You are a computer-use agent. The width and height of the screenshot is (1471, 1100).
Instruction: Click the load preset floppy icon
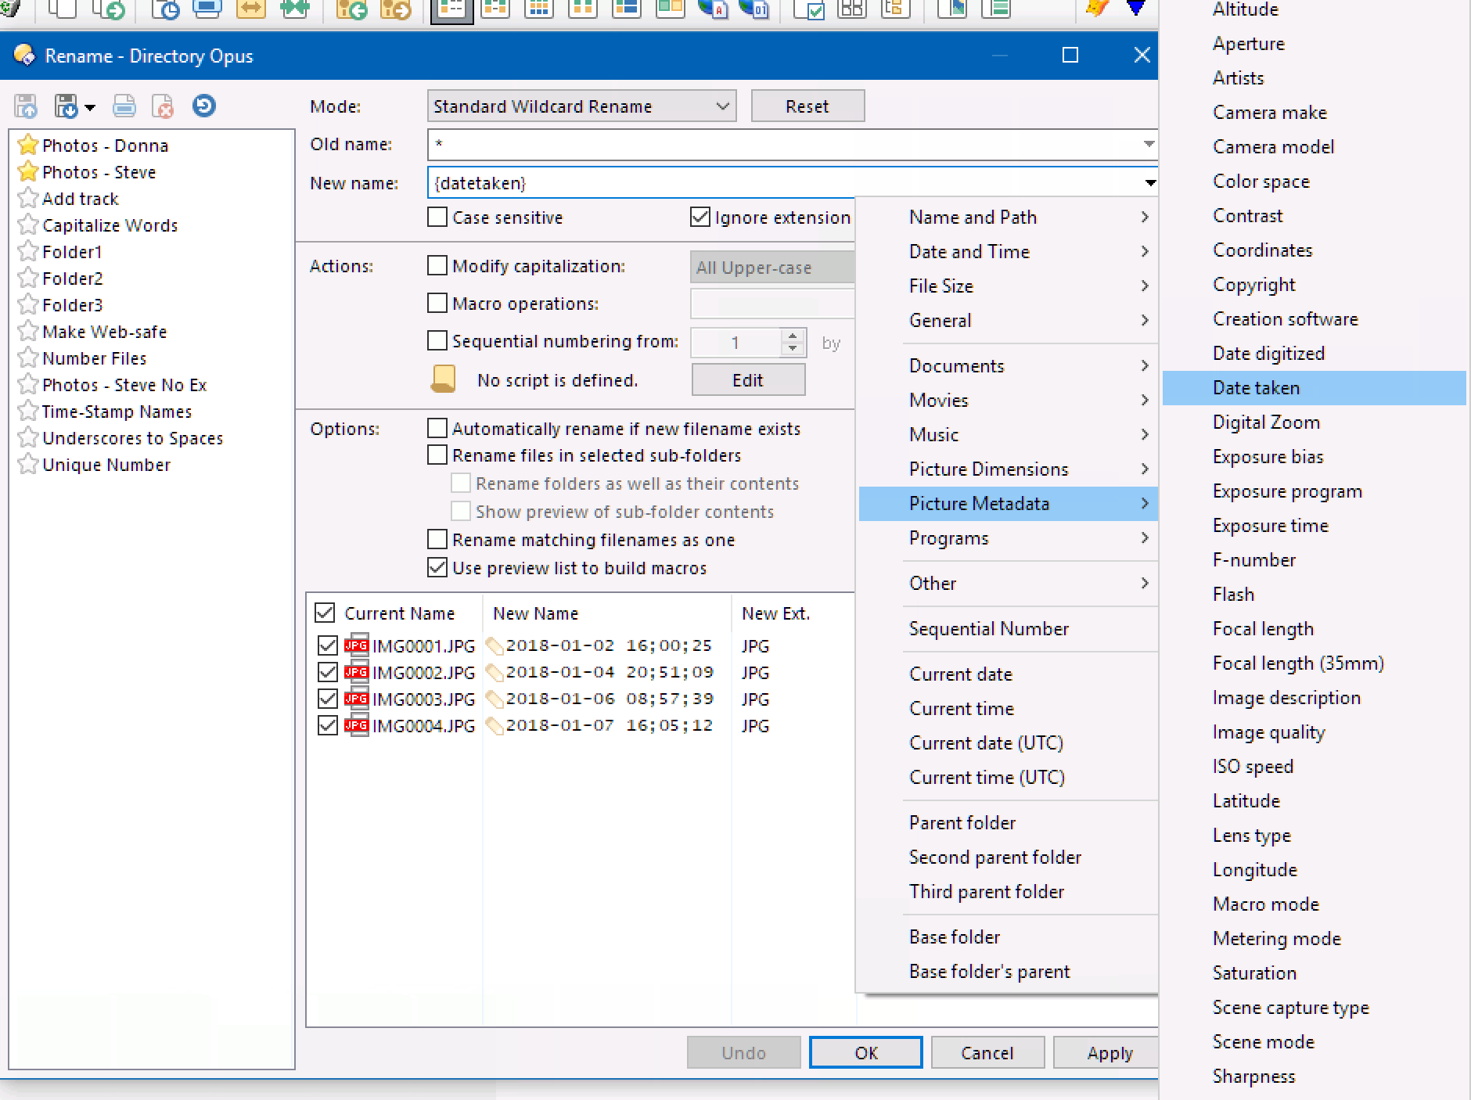66,106
